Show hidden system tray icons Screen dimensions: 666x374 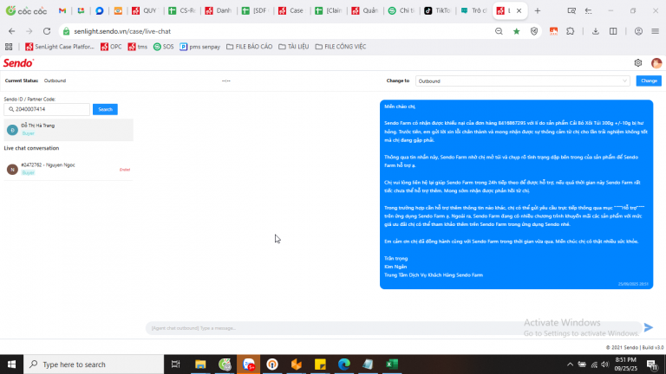[x=570, y=364]
